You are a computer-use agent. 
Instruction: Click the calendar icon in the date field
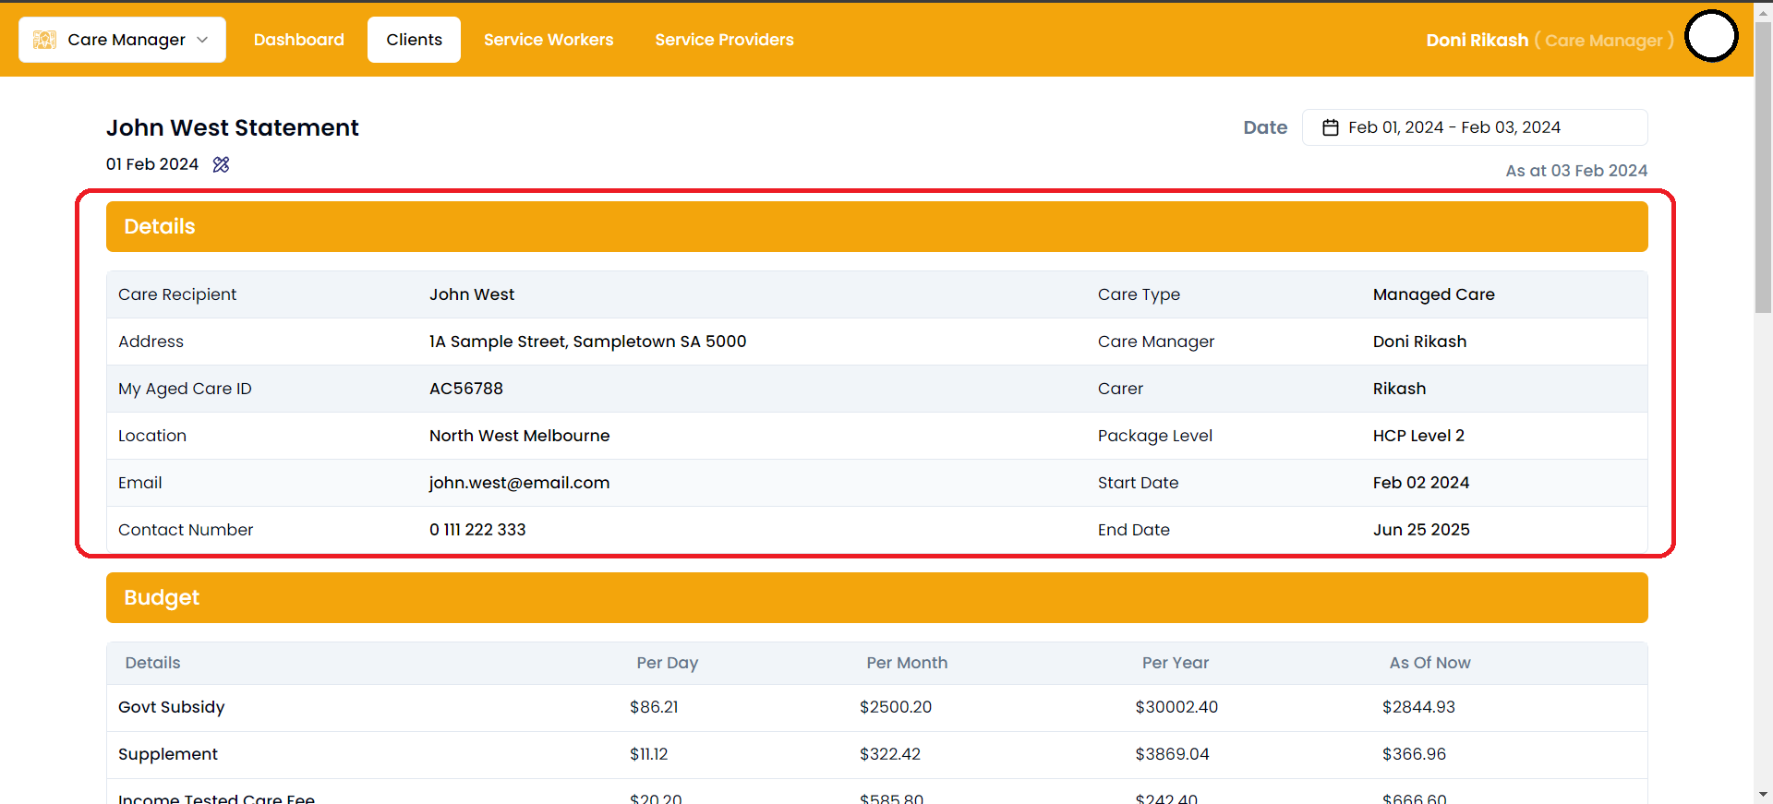point(1330,127)
